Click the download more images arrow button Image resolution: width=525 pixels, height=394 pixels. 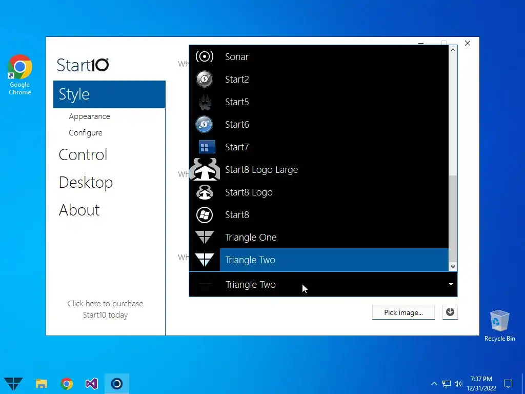click(450, 312)
